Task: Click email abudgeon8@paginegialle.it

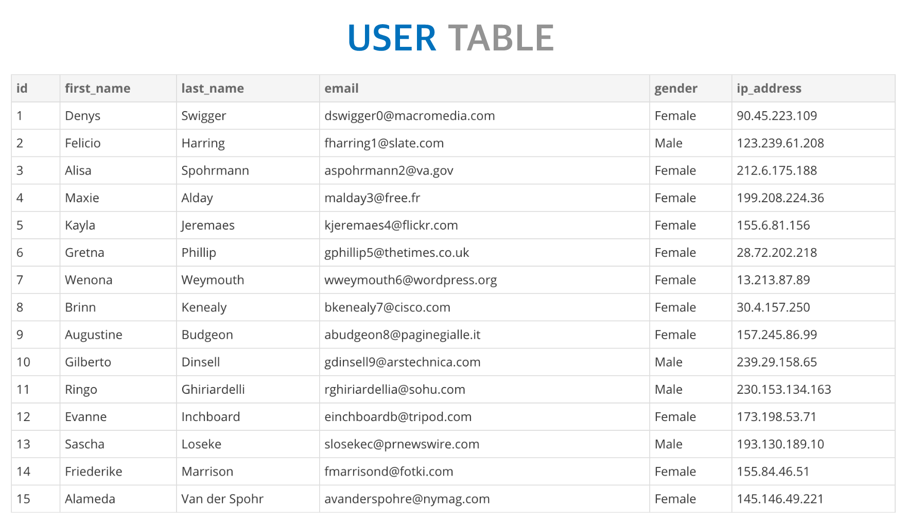Action: 402,335
